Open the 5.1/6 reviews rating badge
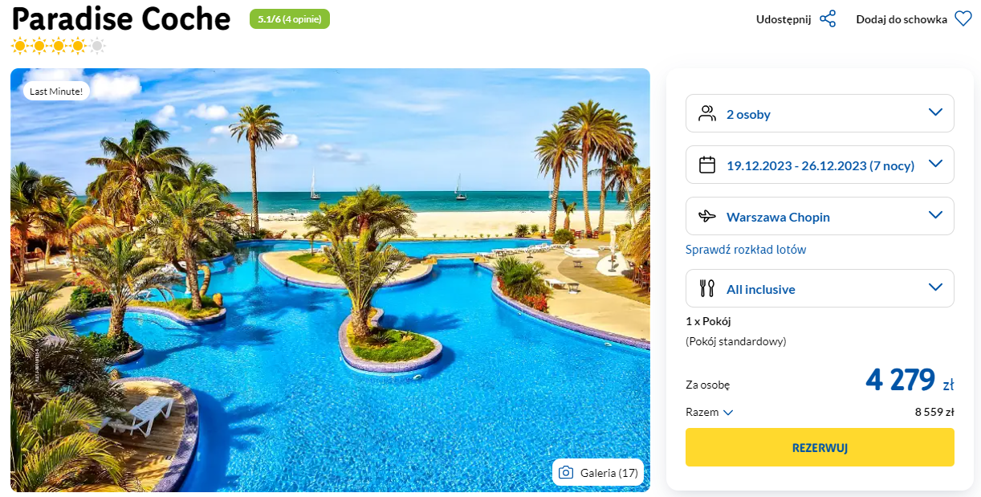The height and width of the screenshot is (497, 981). coord(290,19)
